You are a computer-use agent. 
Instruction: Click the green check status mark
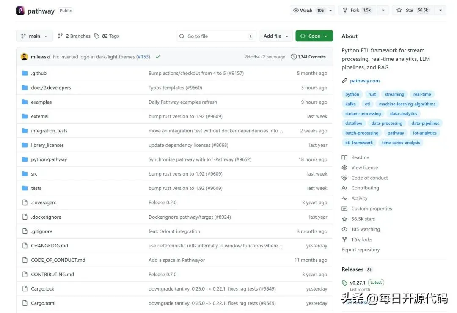coord(158,57)
